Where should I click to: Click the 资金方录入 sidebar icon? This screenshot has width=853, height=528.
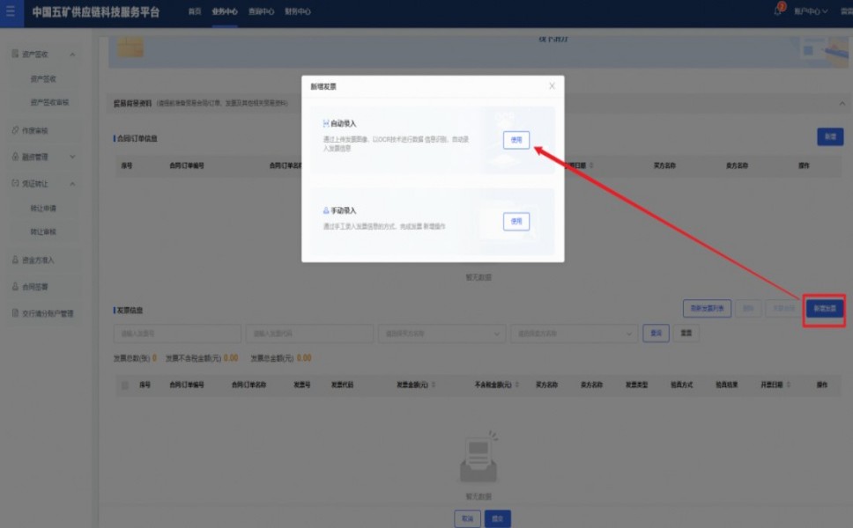click(15, 260)
